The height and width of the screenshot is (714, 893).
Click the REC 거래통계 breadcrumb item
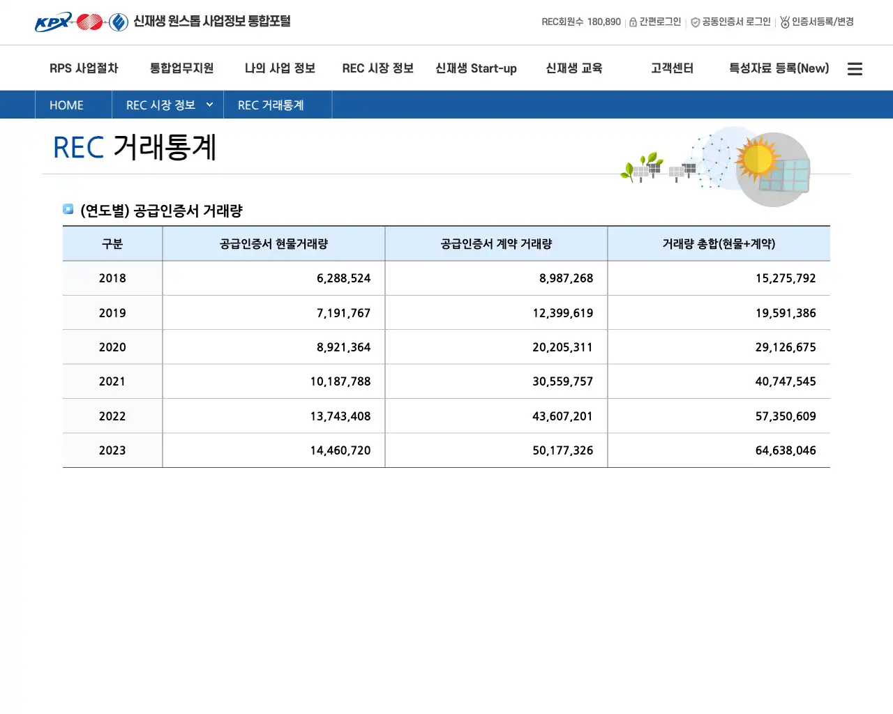coord(271,105)
